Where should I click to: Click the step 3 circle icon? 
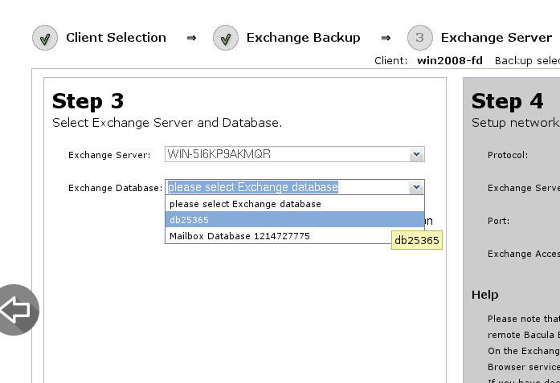(420, 38)
